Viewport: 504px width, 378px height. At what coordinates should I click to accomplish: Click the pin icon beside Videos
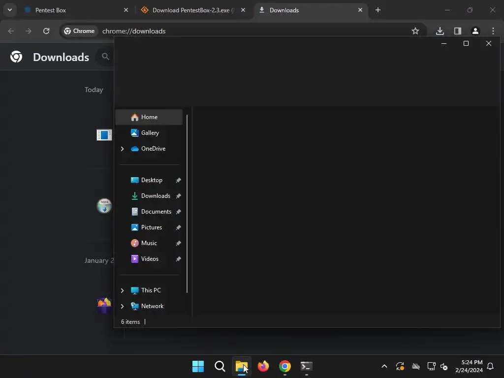(178, 259)
